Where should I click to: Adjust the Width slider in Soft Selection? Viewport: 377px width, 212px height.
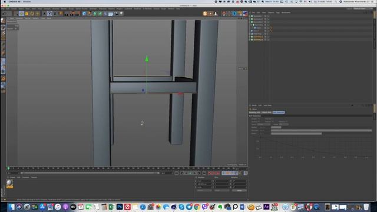(322, 134)
